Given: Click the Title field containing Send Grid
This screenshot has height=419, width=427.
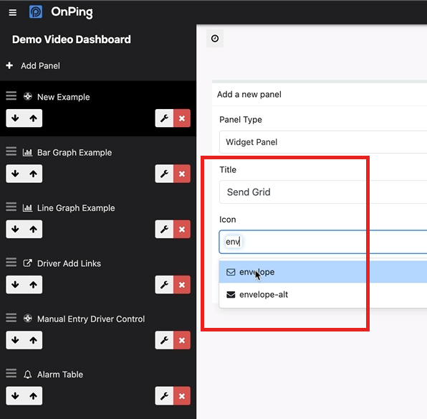Looking at the screenshot, I should 323,192.
